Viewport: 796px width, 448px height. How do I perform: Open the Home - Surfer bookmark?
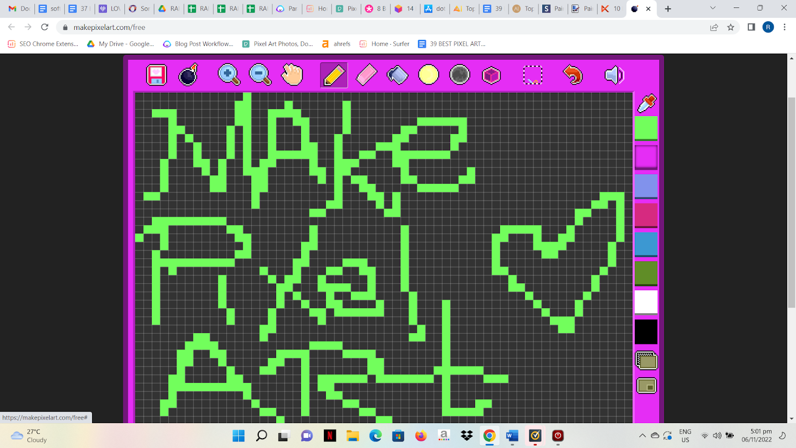[x=385, y=44]
